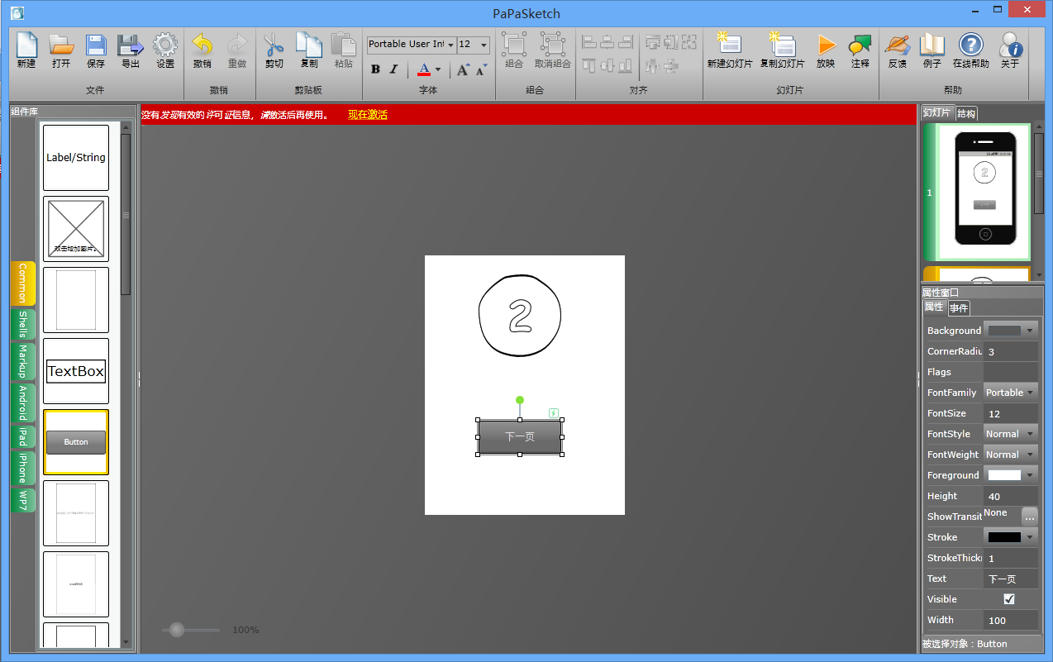Click the 保存 (Save) floppy icon
The image size is (1053, 662).
tap(96, 45)
